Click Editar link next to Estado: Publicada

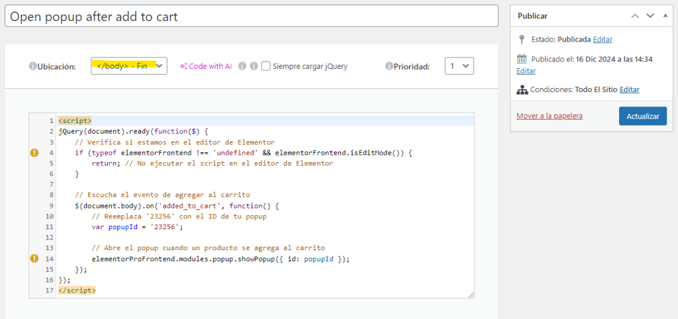(603, 39)
